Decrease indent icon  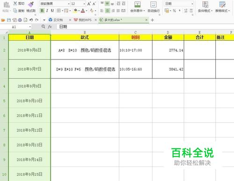pos(118,3)
